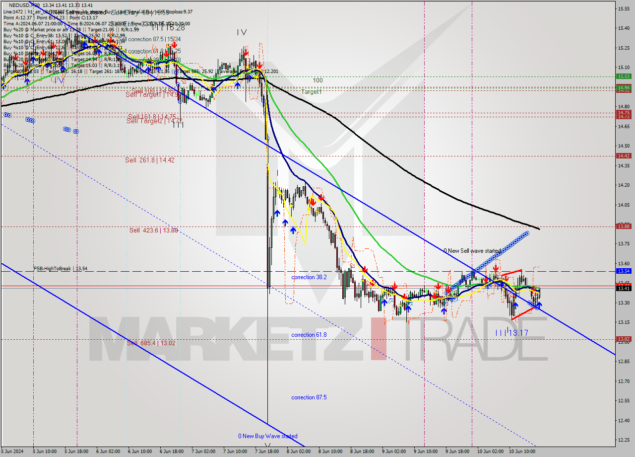This screenshot has height=457, width=635.
Task: Click '9 Jun 18:00' on the time axis
Action: [457, 452]
